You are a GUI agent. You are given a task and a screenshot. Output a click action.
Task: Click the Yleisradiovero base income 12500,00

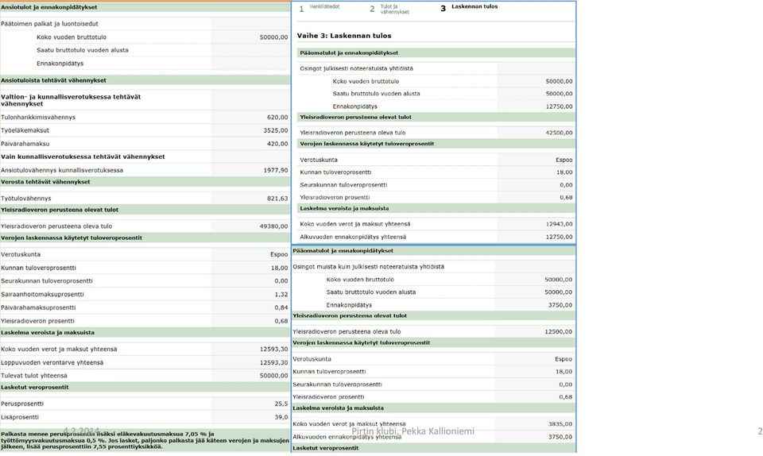click(559, 331)
